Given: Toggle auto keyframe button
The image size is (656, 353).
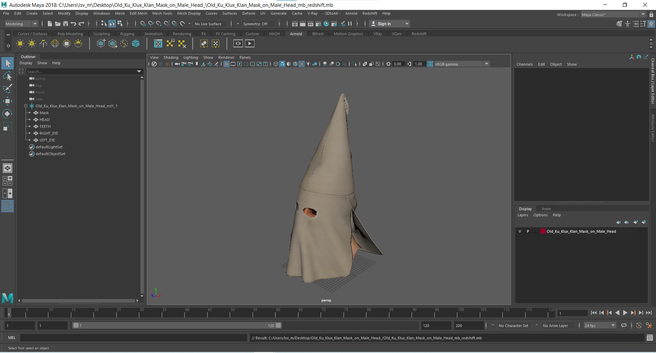Looking at the screenshot, I should [639, 325].
